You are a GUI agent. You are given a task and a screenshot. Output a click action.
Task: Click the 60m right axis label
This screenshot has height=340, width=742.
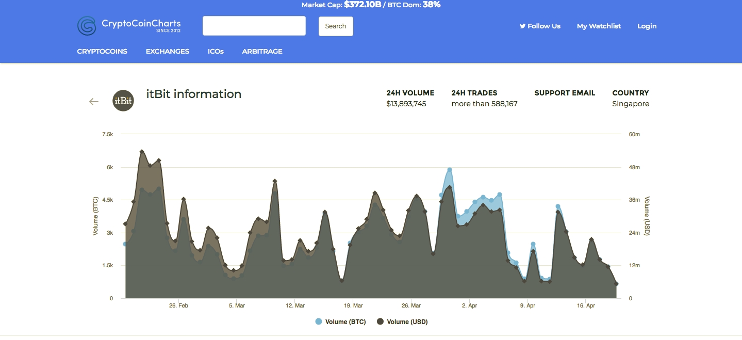tap(634, 134)
